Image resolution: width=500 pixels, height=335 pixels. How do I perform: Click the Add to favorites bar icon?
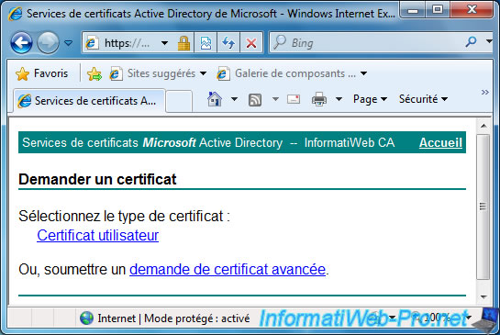(x=94, y=74)
